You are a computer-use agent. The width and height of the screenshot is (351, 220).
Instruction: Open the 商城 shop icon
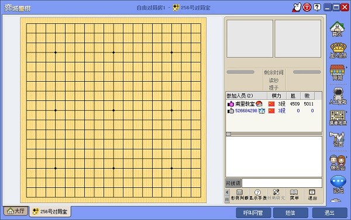coord(338,72)
